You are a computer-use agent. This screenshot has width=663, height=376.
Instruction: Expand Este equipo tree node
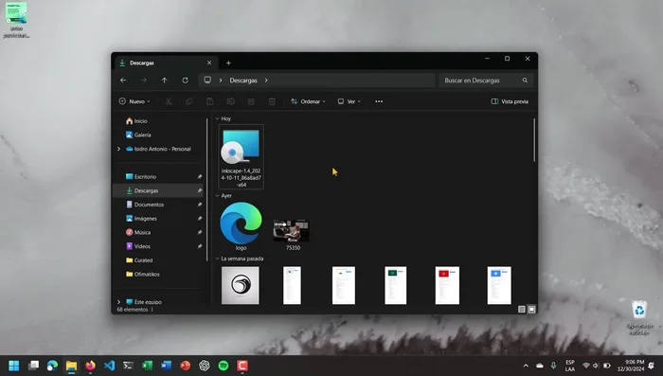[x=118, y=302]
